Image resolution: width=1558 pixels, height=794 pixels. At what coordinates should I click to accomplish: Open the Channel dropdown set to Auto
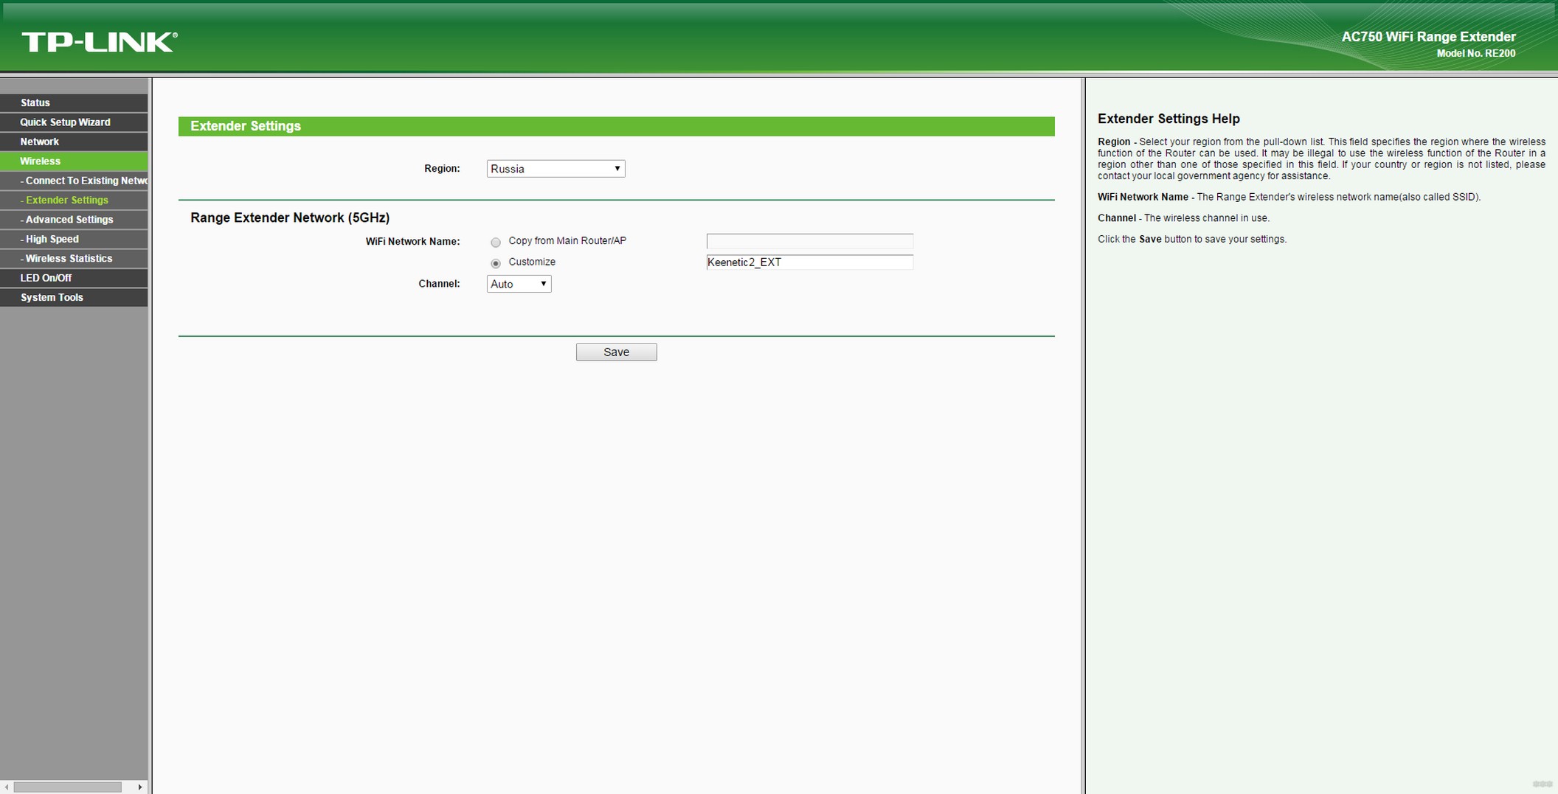[519, 284]
